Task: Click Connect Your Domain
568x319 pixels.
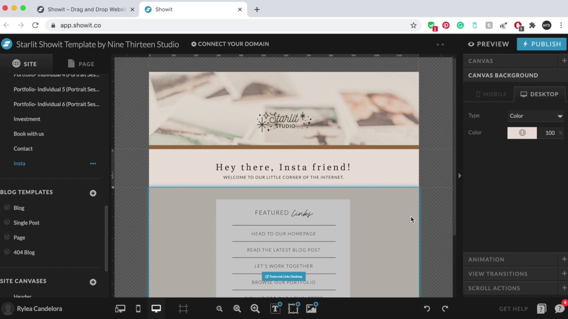Action: [230, 44]
